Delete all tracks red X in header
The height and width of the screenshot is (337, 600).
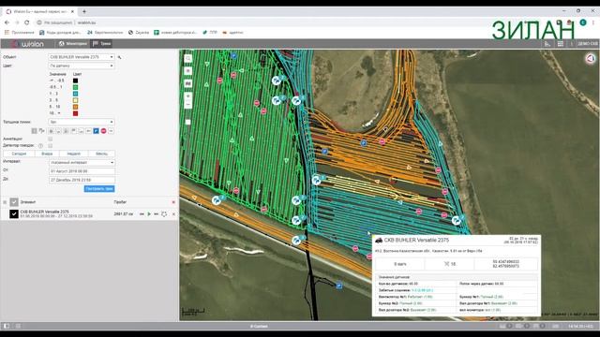point(173,202)
